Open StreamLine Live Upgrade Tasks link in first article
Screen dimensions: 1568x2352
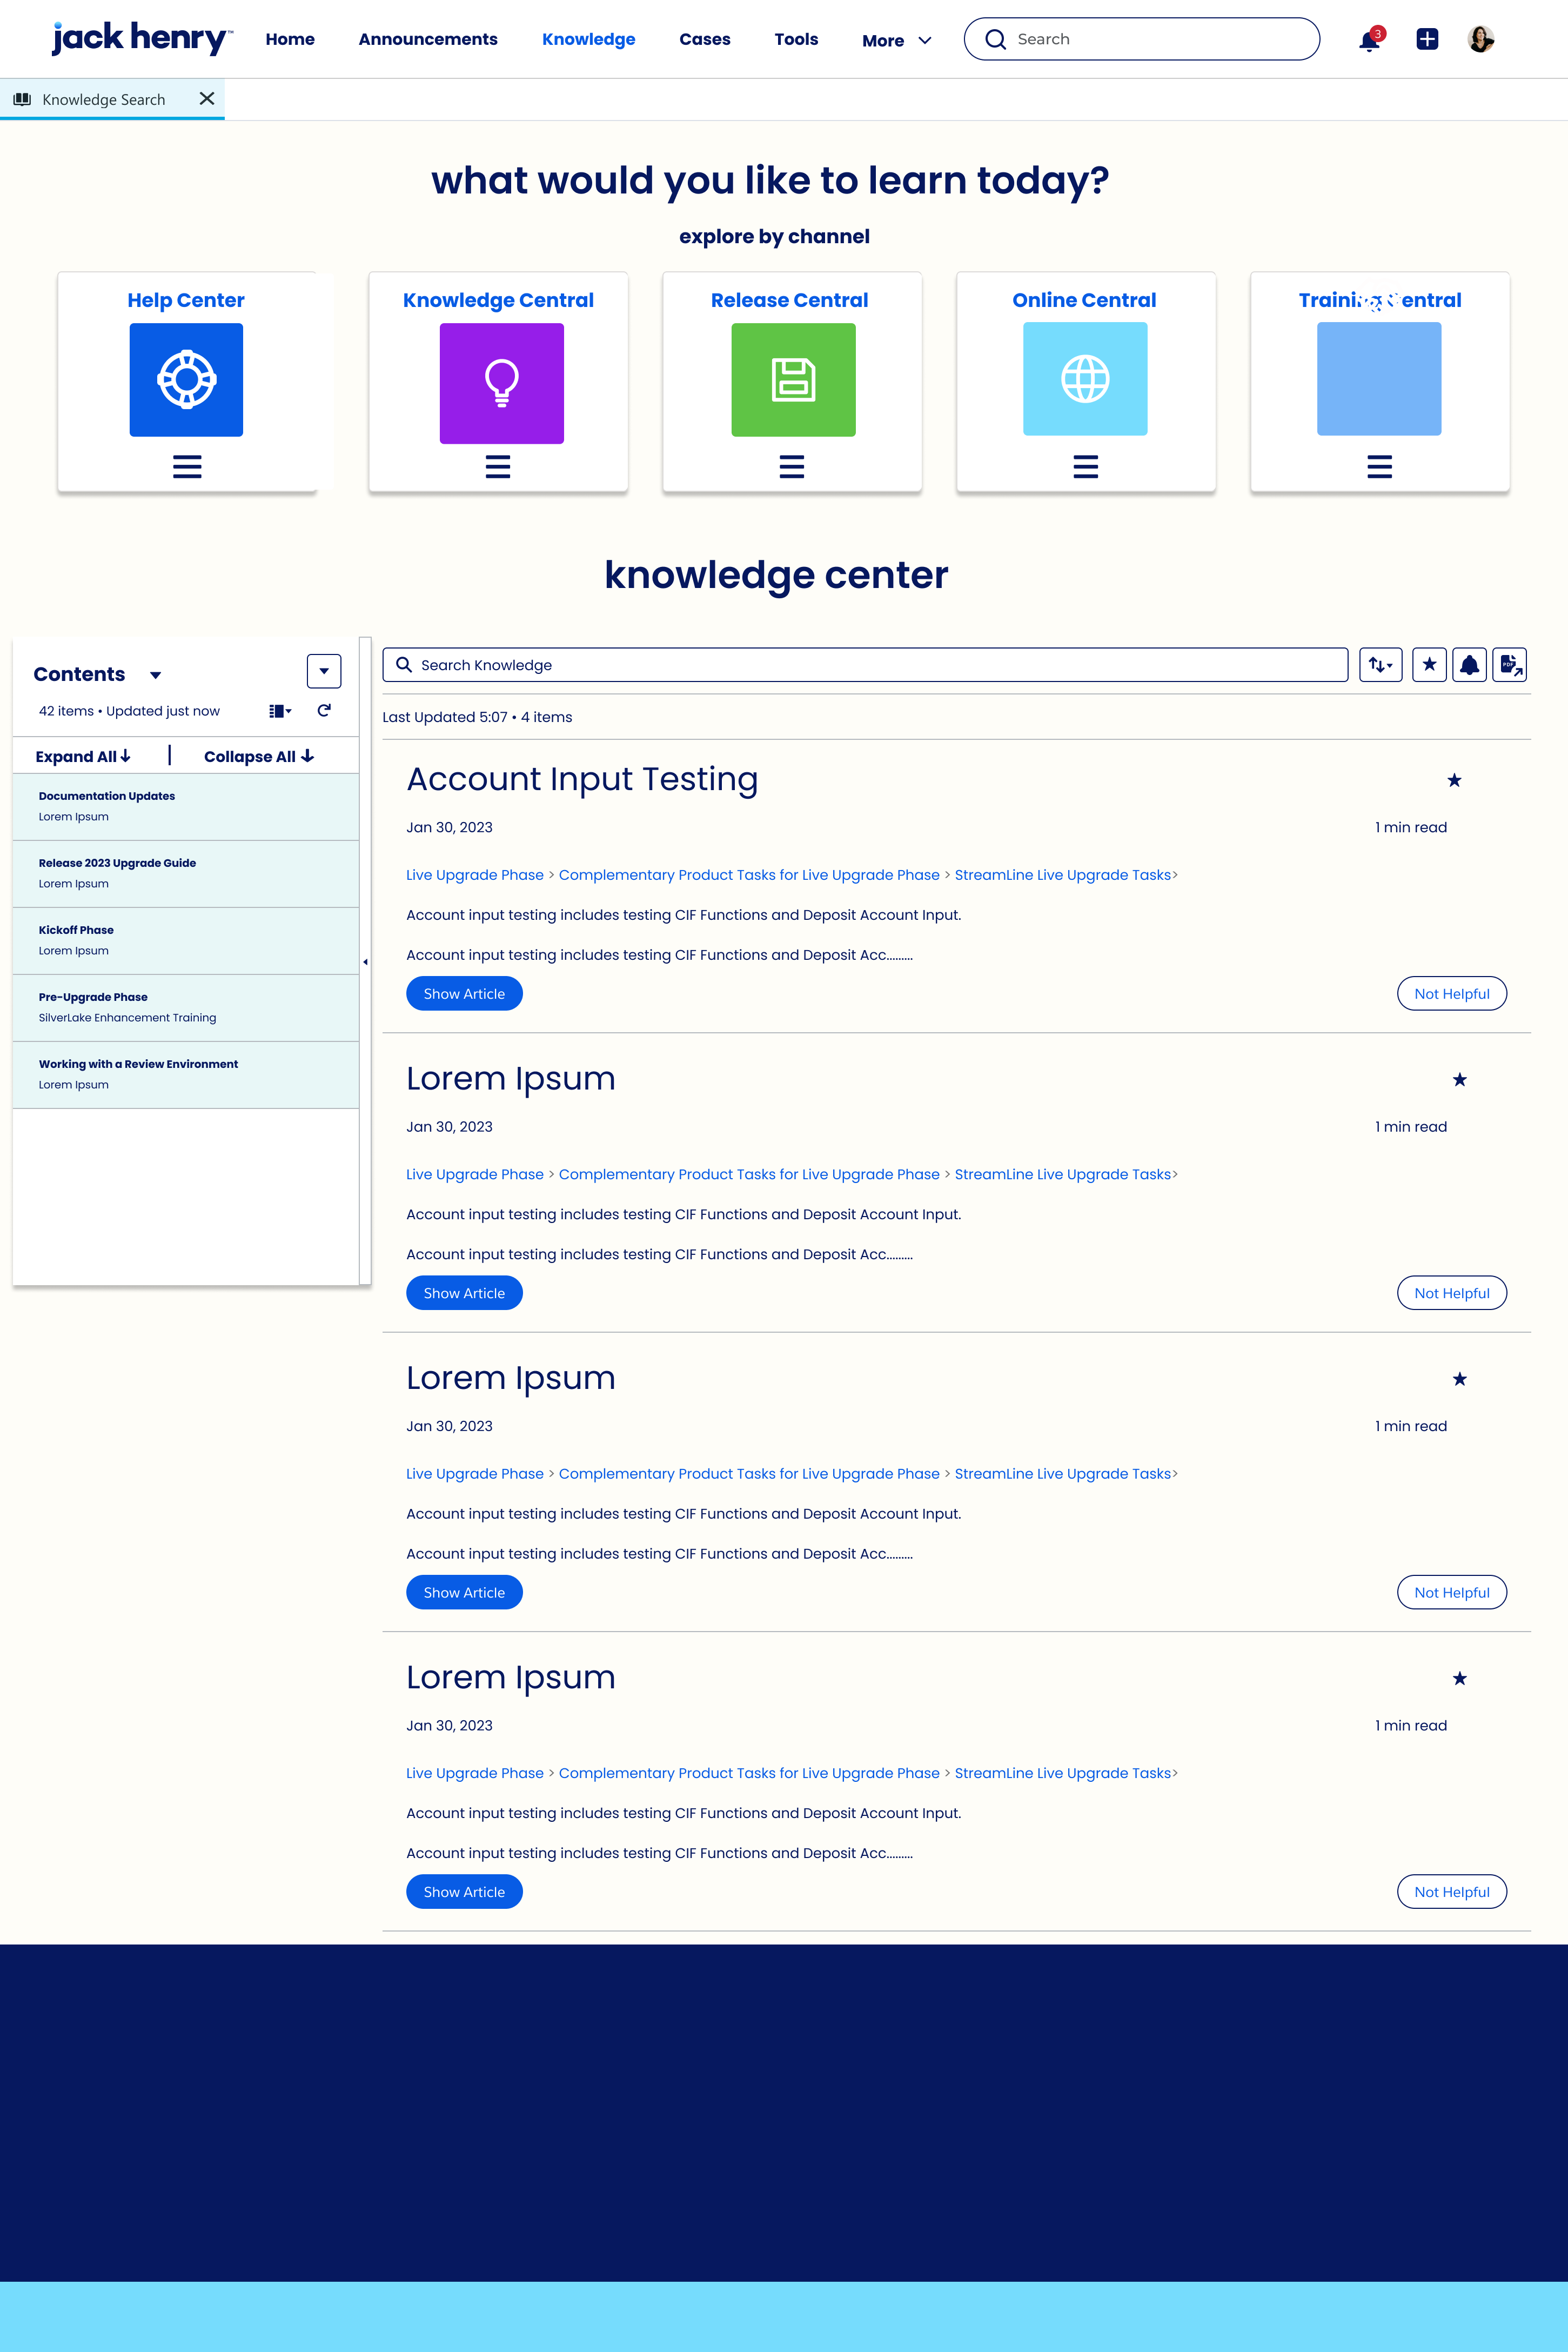tap(1063, 875)
